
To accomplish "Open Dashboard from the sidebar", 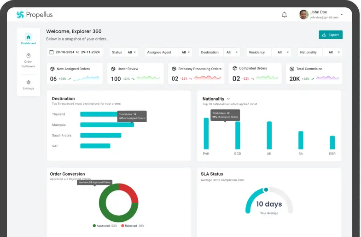I will [29, 39].
